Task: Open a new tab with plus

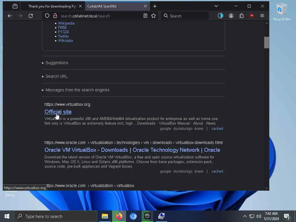Action: coord(155,6)
